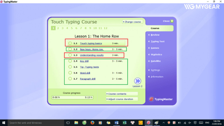Viewport: 224px width, 126px height.
Task: Click the Course progress bar
Action: 73,97
